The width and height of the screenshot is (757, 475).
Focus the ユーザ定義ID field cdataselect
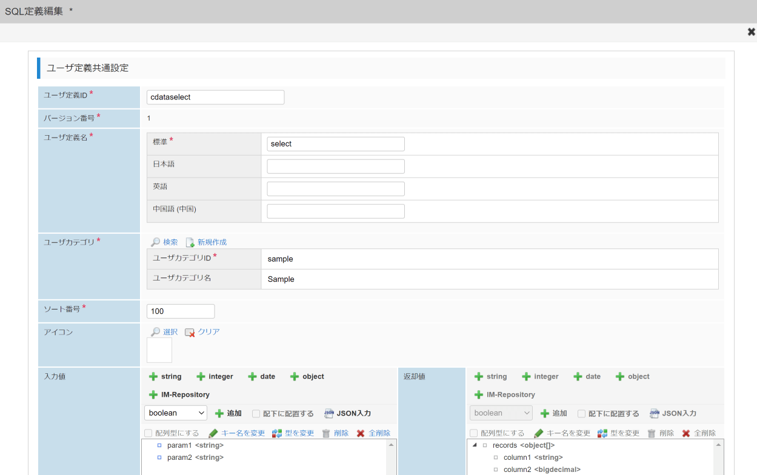tap(216, 97)
